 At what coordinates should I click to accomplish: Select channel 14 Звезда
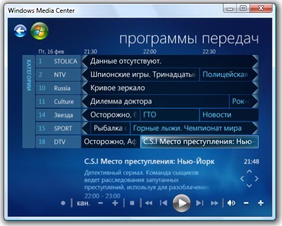pos(59,115)
